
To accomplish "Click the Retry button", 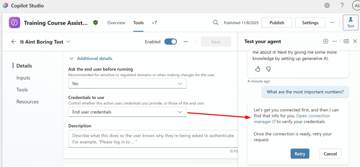I will 300,154.
